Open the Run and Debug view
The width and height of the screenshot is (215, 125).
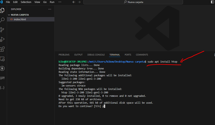coord(2,40)
